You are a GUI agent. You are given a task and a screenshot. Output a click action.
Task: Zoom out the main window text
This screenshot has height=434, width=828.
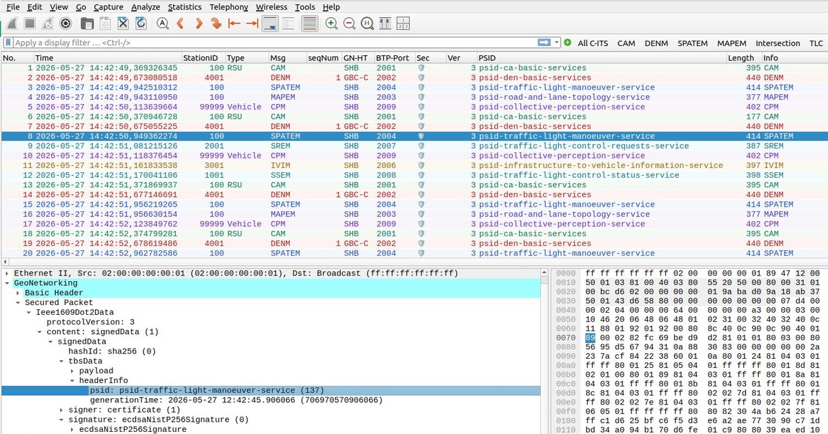tap(349, 24)
